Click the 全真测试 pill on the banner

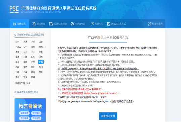[25, 113]
